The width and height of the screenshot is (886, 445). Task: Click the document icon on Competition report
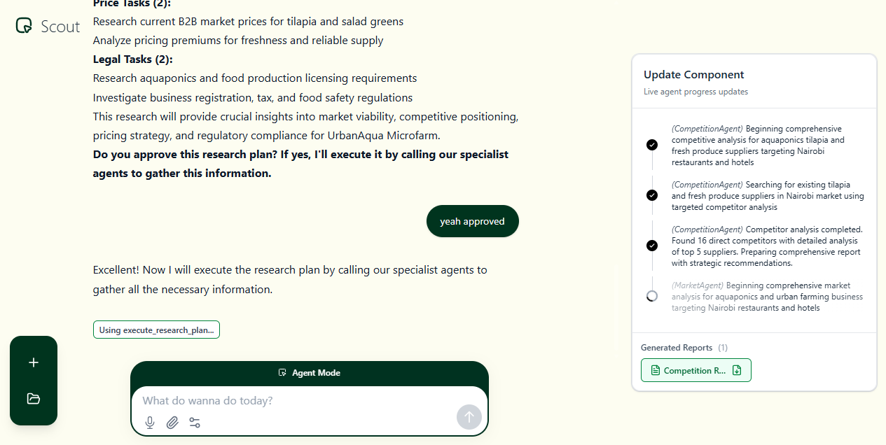click(x=656, y=370)
